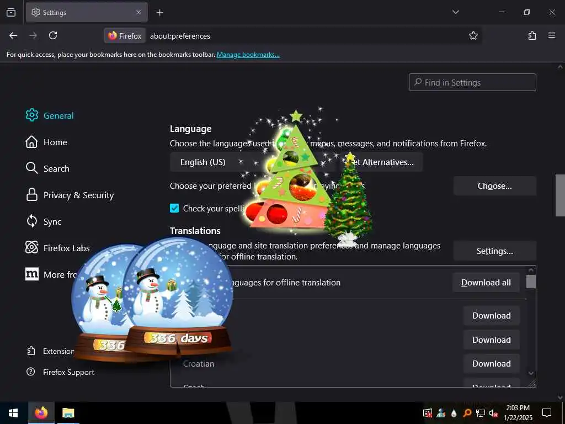
Task: Click the water drop tray icon
Action: click(x=454, y=413)
